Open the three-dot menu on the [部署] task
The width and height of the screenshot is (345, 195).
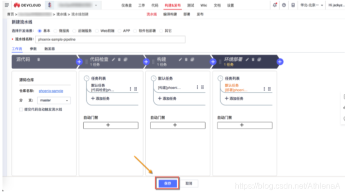tap(264, 88)
